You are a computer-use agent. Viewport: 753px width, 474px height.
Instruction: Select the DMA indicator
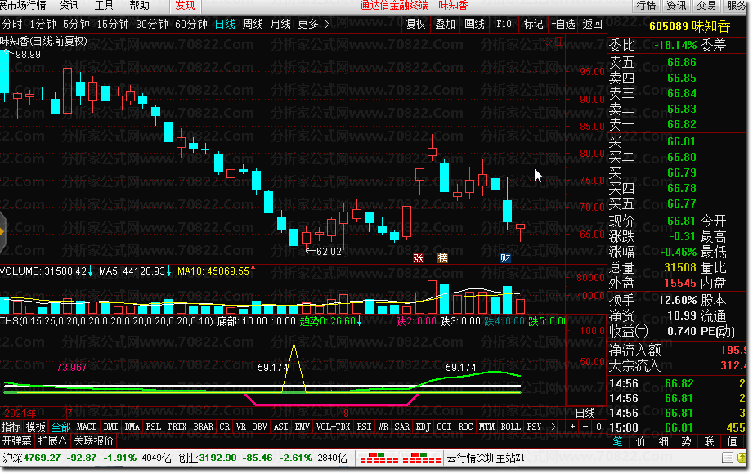(132, 427)
